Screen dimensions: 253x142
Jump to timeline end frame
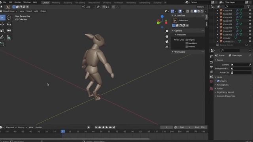click(x=114, y=127)
